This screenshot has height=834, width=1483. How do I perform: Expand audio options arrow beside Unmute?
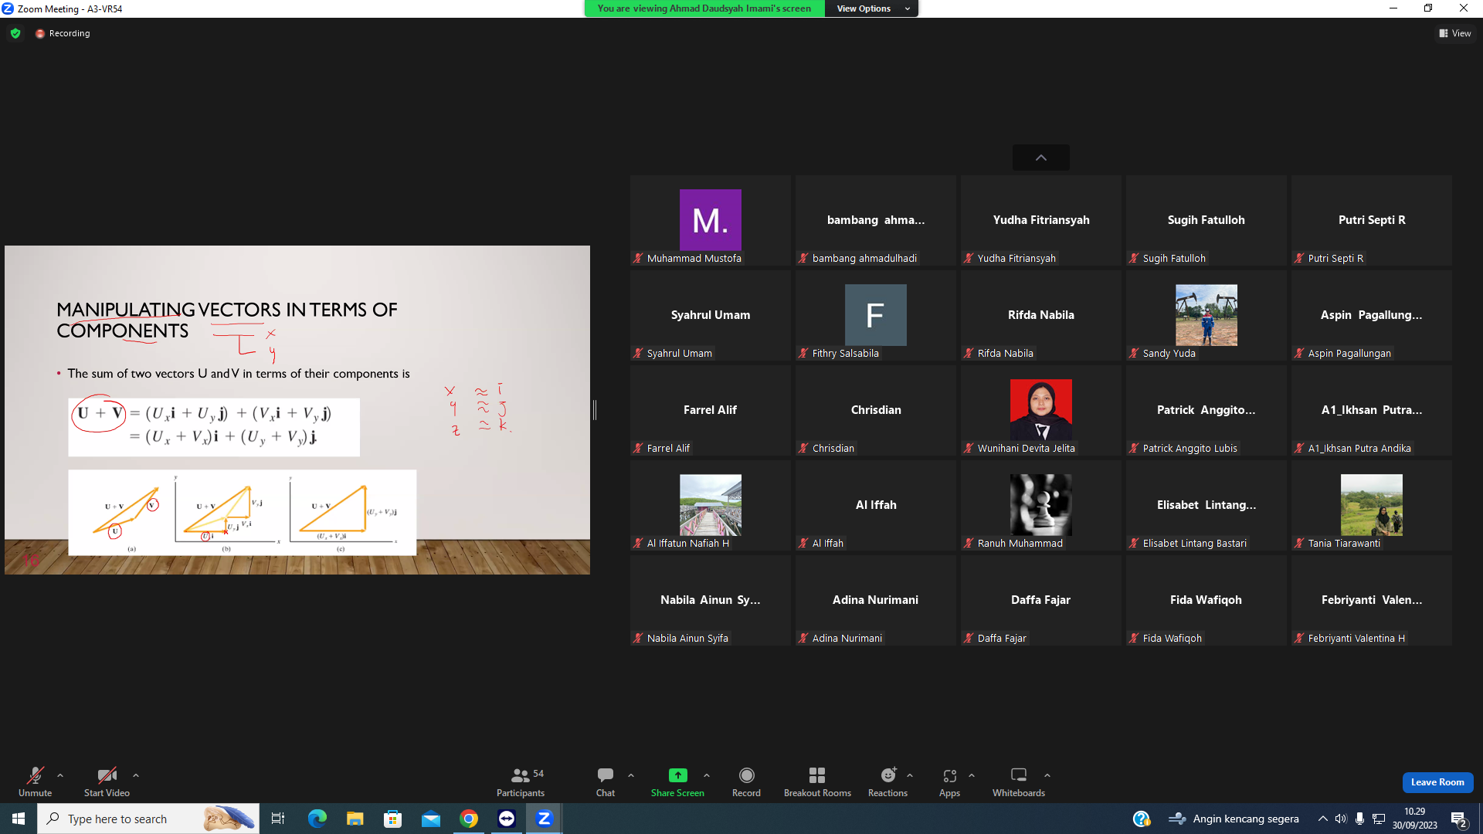60,775
